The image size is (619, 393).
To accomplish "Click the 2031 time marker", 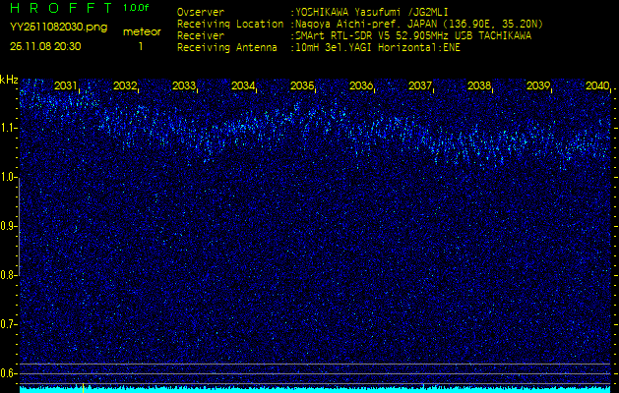I will (66, 86).
